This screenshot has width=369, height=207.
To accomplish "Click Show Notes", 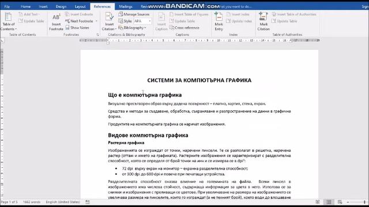I will click(77, 28).
